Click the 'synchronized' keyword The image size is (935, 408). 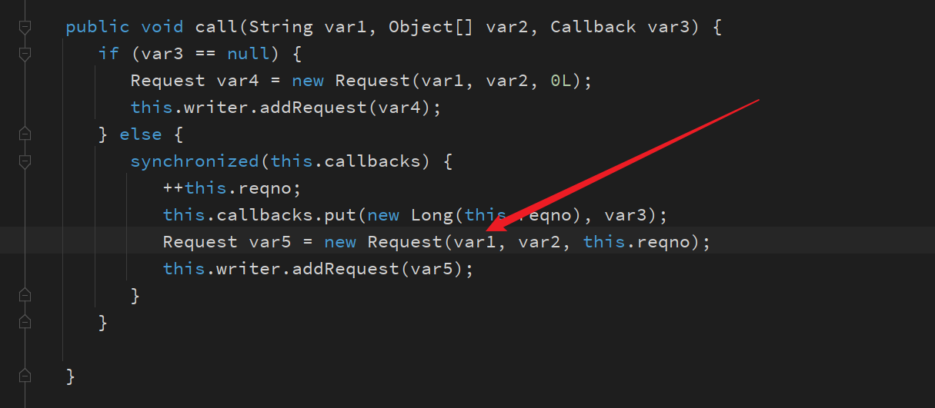click(x=195, y=161)
